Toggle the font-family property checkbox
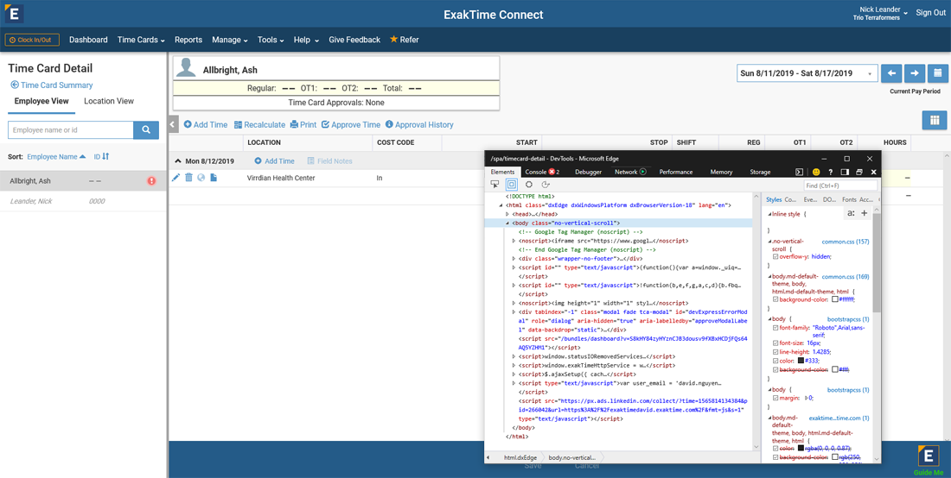 click(775, 327)
